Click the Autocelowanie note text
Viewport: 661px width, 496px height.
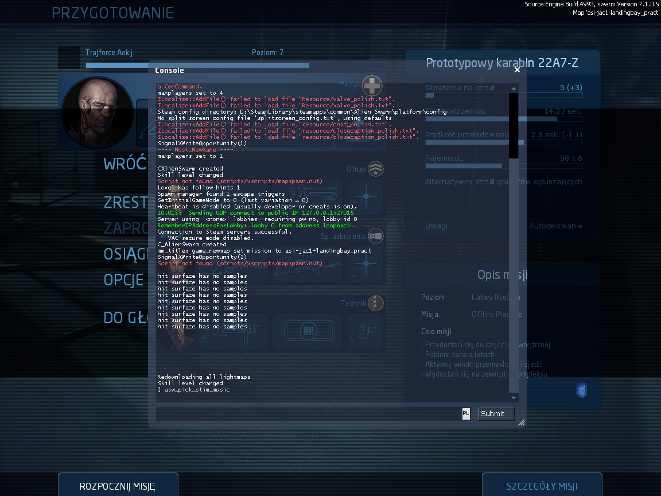pos(555,226)
